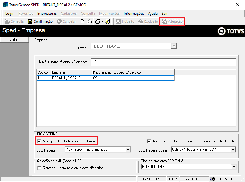This screenshot has height=182, width=245.
Task: Click the TOTVS logo
Action: pyautogui.click(x=231, y=31)
